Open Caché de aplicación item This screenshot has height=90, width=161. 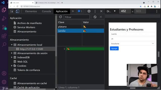coord(28,87)
